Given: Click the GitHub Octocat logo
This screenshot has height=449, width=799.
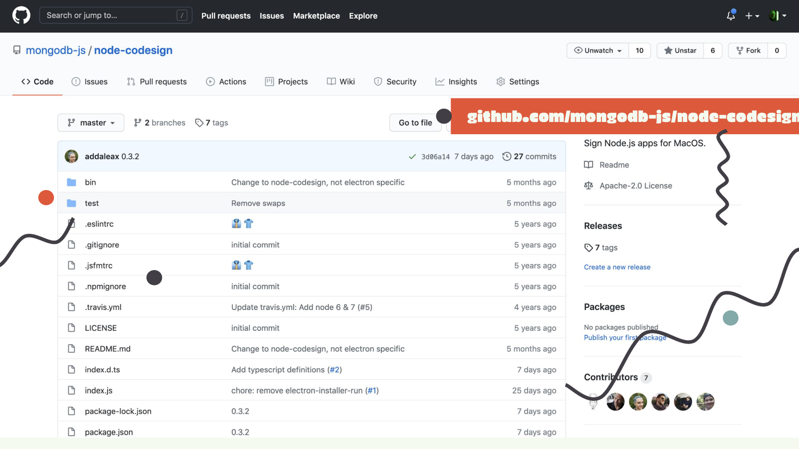Looking at the screenshot, I should [21, 15].
